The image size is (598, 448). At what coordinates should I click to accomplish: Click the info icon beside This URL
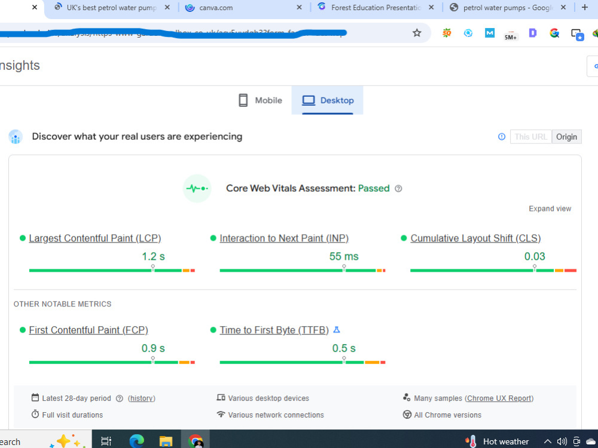[x=502, y=137]
